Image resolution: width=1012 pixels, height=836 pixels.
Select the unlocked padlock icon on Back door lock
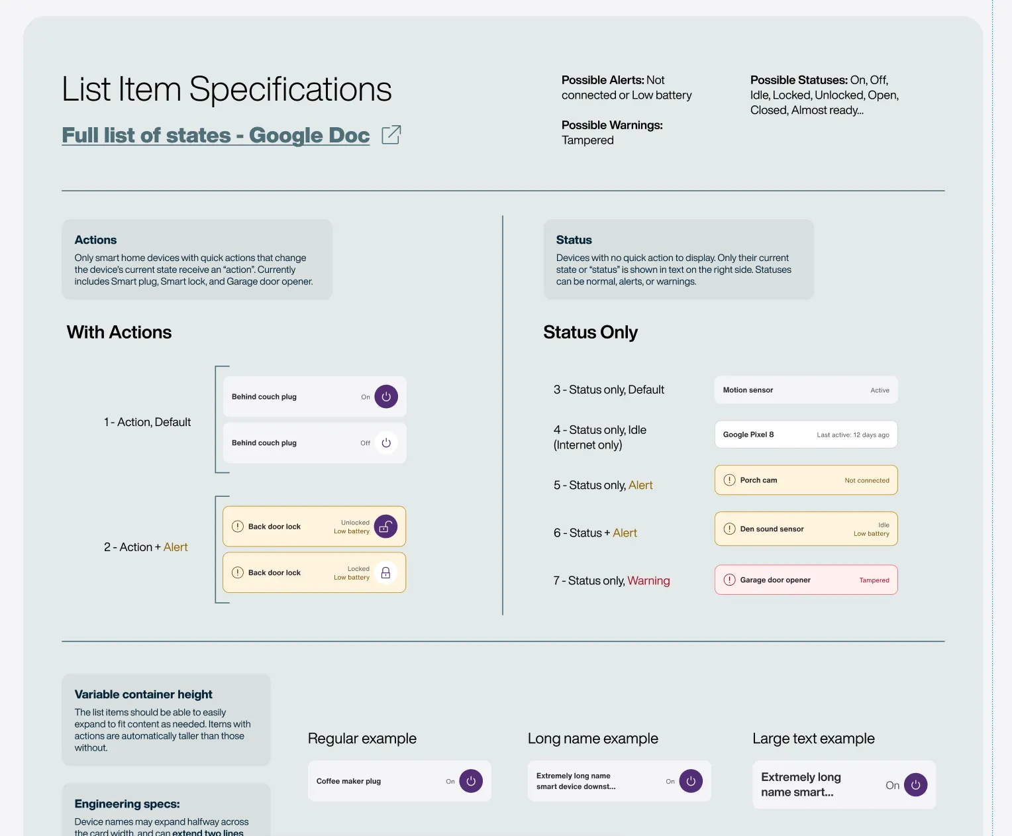(385, 526)
